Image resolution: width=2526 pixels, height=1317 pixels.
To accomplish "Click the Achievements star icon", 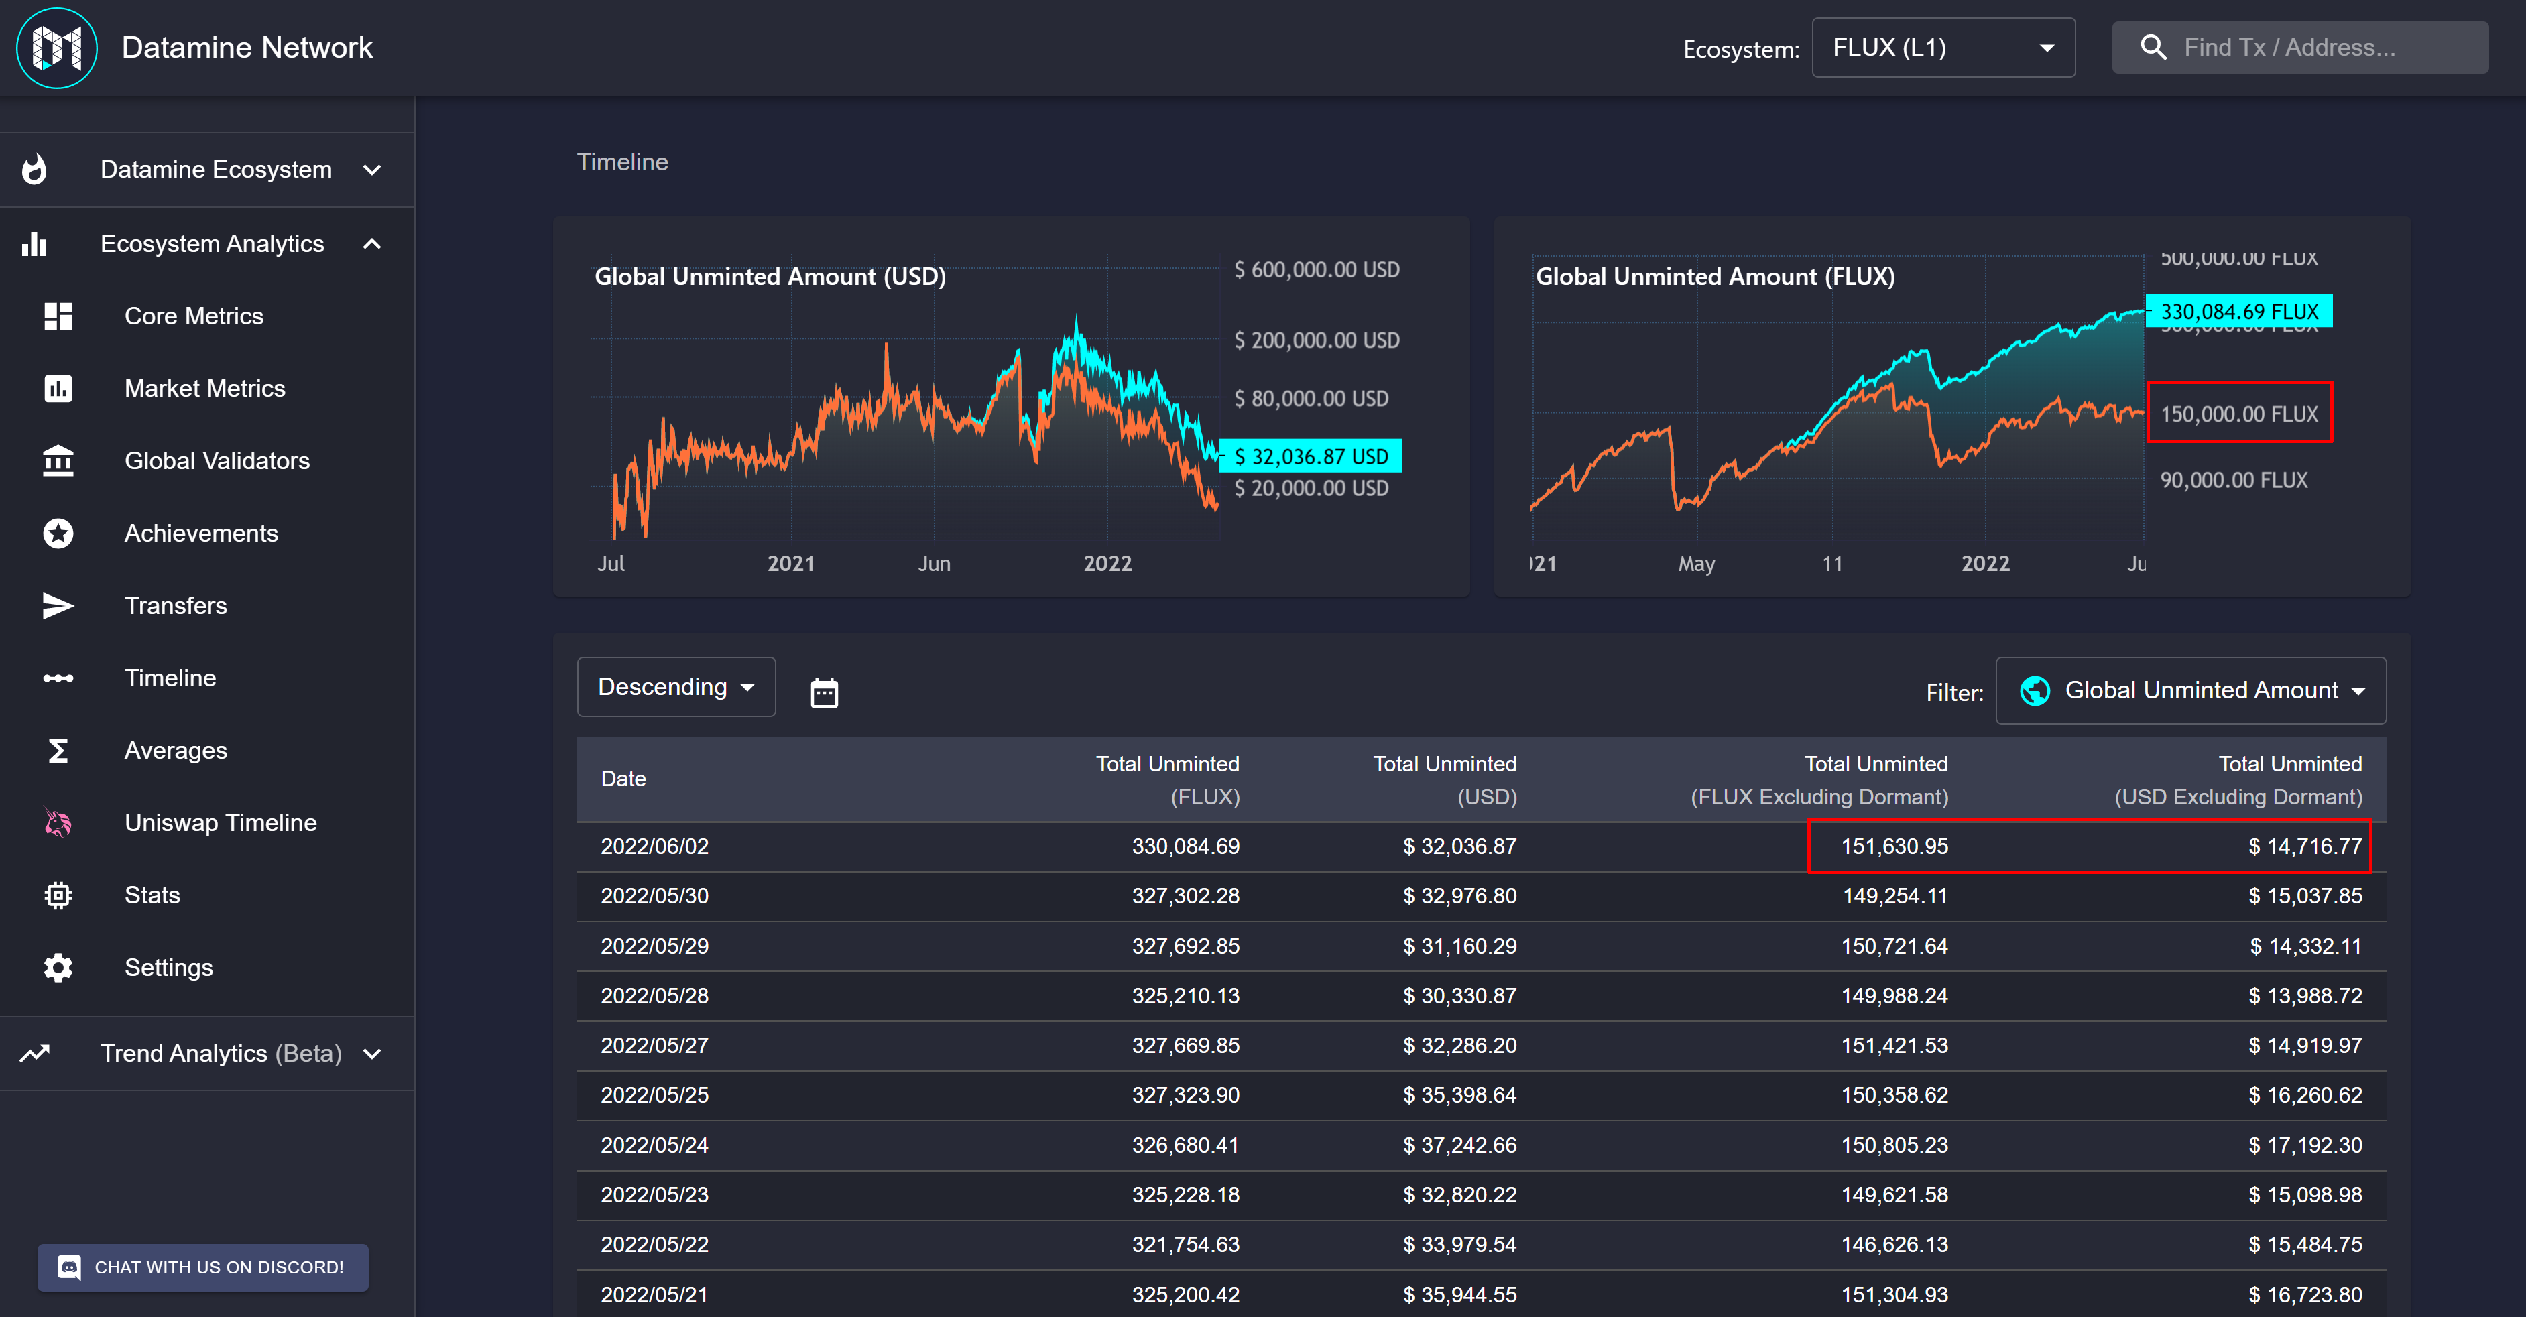I will (58, 534).
